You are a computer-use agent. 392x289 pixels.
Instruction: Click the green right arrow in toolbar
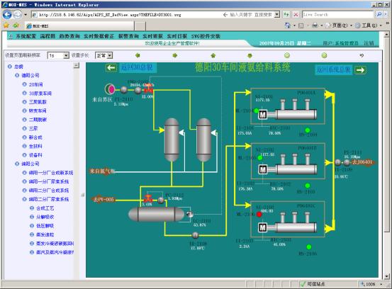tap(175, 55)
